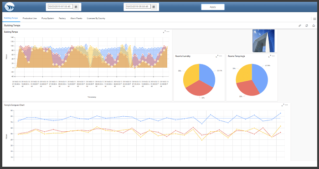Screen dimensions: 319x169
Task: Click the Apply button
Action: tap(213, 7)
